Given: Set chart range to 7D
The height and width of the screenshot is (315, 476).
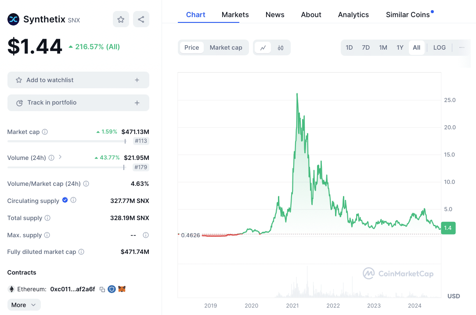Looking at the screenshot, I should click(x=366, y=48).
